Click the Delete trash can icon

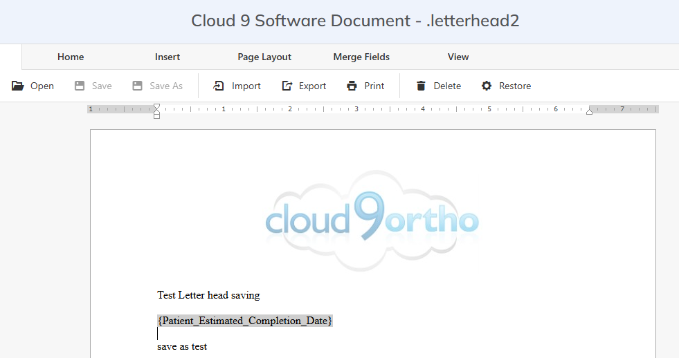[x=421, y=86]
